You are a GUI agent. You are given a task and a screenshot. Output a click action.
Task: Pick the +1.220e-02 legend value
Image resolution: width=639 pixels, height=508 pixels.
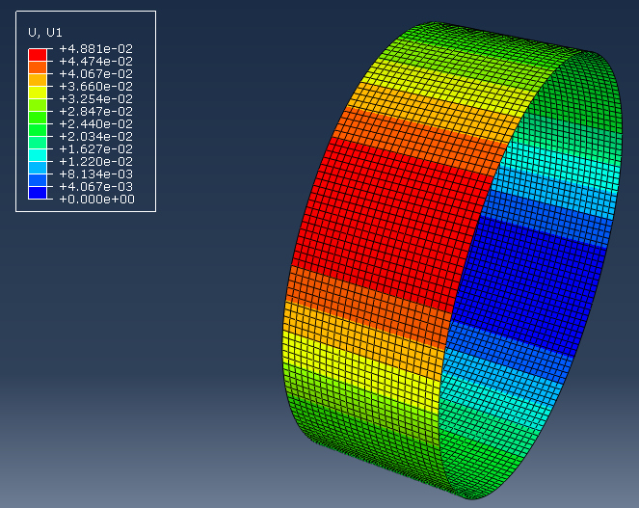click(x=96, y=162)
